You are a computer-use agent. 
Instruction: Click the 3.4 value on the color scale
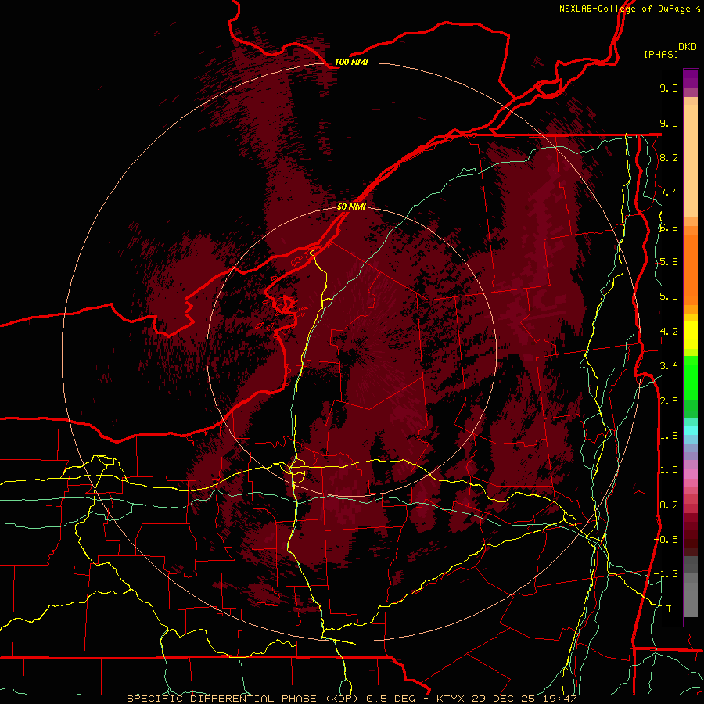pos(669,366)
